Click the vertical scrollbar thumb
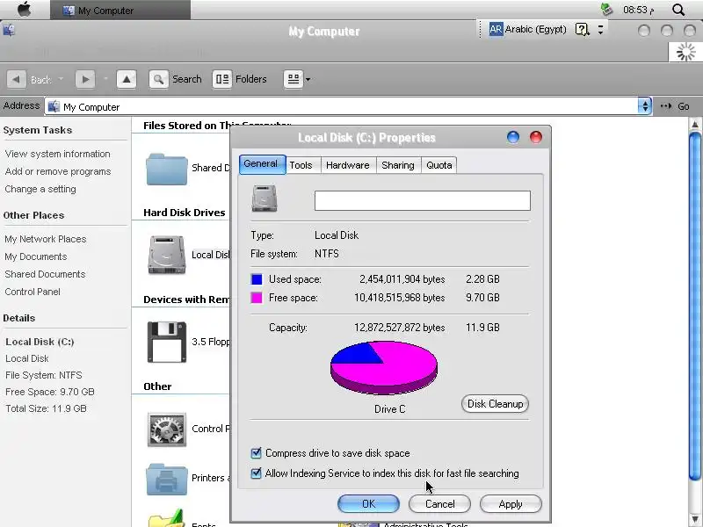The height and width of the screenshot is (527, 703). [x=695, y=307]
